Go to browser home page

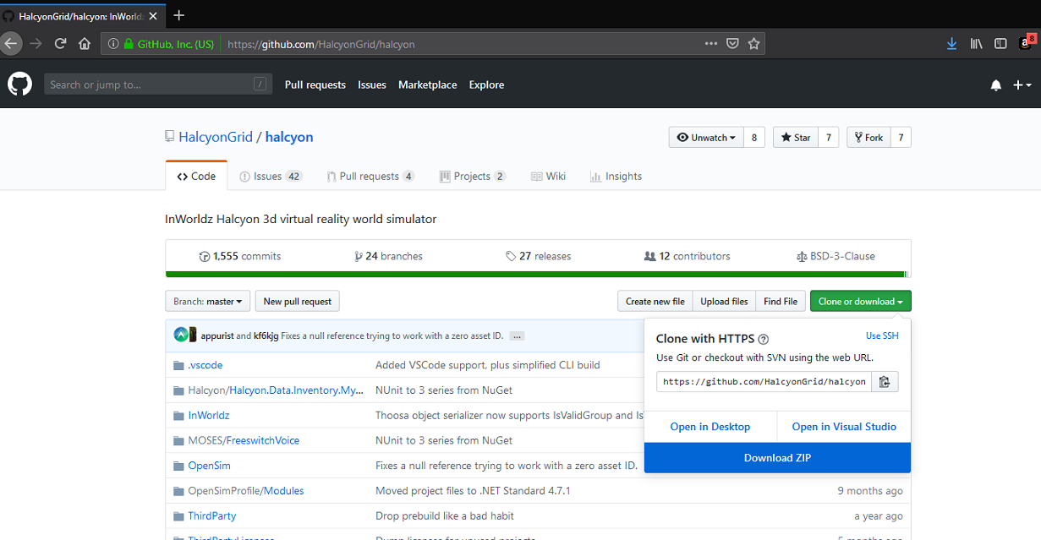coord(85,44)
